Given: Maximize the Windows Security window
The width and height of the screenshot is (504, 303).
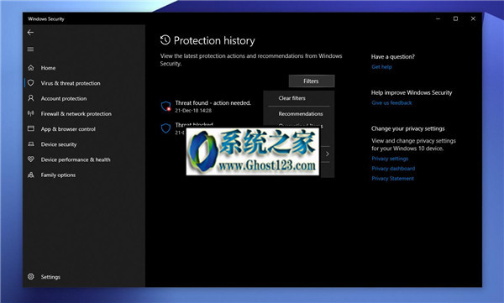Looking at the screenshot, I should point(455,18).
